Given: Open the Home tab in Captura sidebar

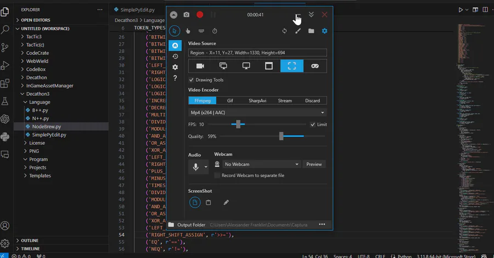Looking at the screenshot, I should click(x=175, y=46).
